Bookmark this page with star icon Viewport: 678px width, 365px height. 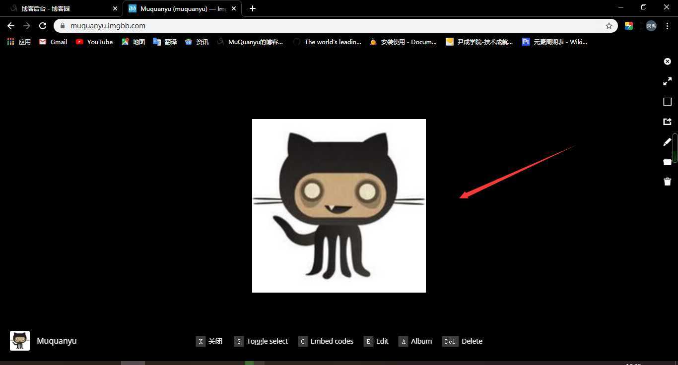pos(609,26)
